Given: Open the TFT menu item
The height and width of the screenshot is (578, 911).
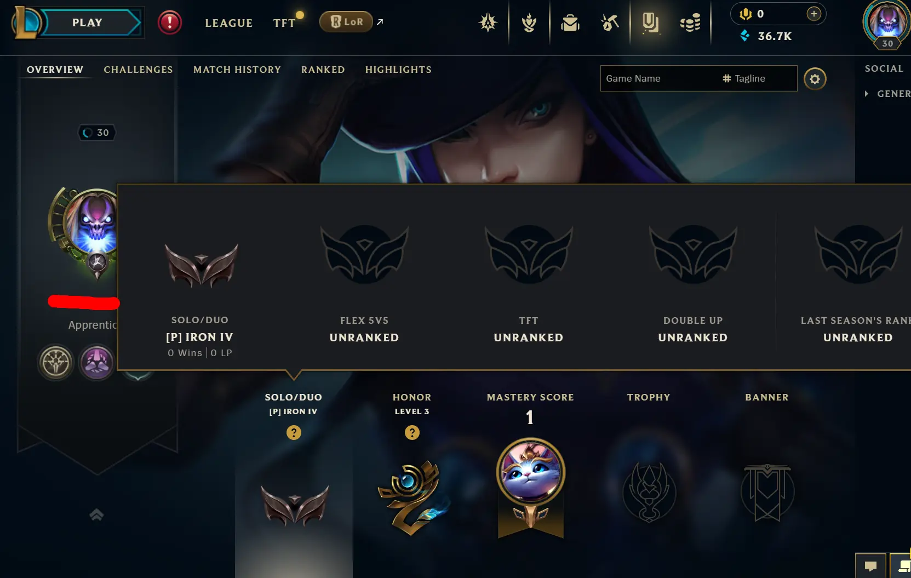Looking at the screenshot, I should click(x=284, y=23).
